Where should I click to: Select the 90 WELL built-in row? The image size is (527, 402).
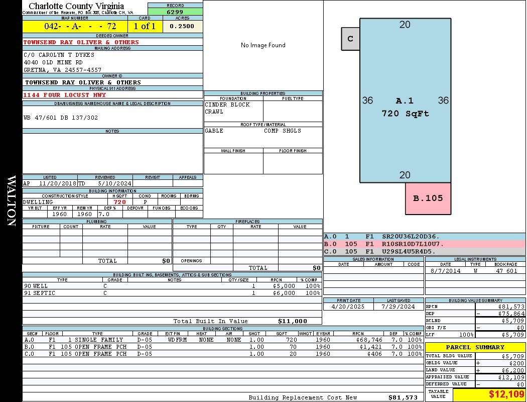tap(172, 286)
